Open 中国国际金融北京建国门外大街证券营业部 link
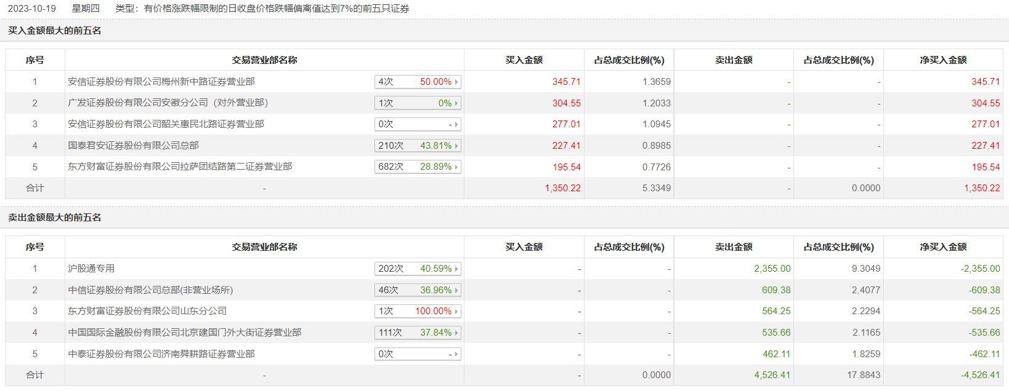Image resolution: width=1009 pixels, height=391 pixels. click(x=184, y=333)
